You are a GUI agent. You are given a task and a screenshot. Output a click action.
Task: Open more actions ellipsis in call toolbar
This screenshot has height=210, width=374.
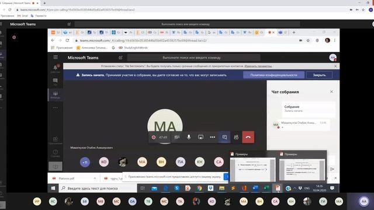(x=213, y=137)
